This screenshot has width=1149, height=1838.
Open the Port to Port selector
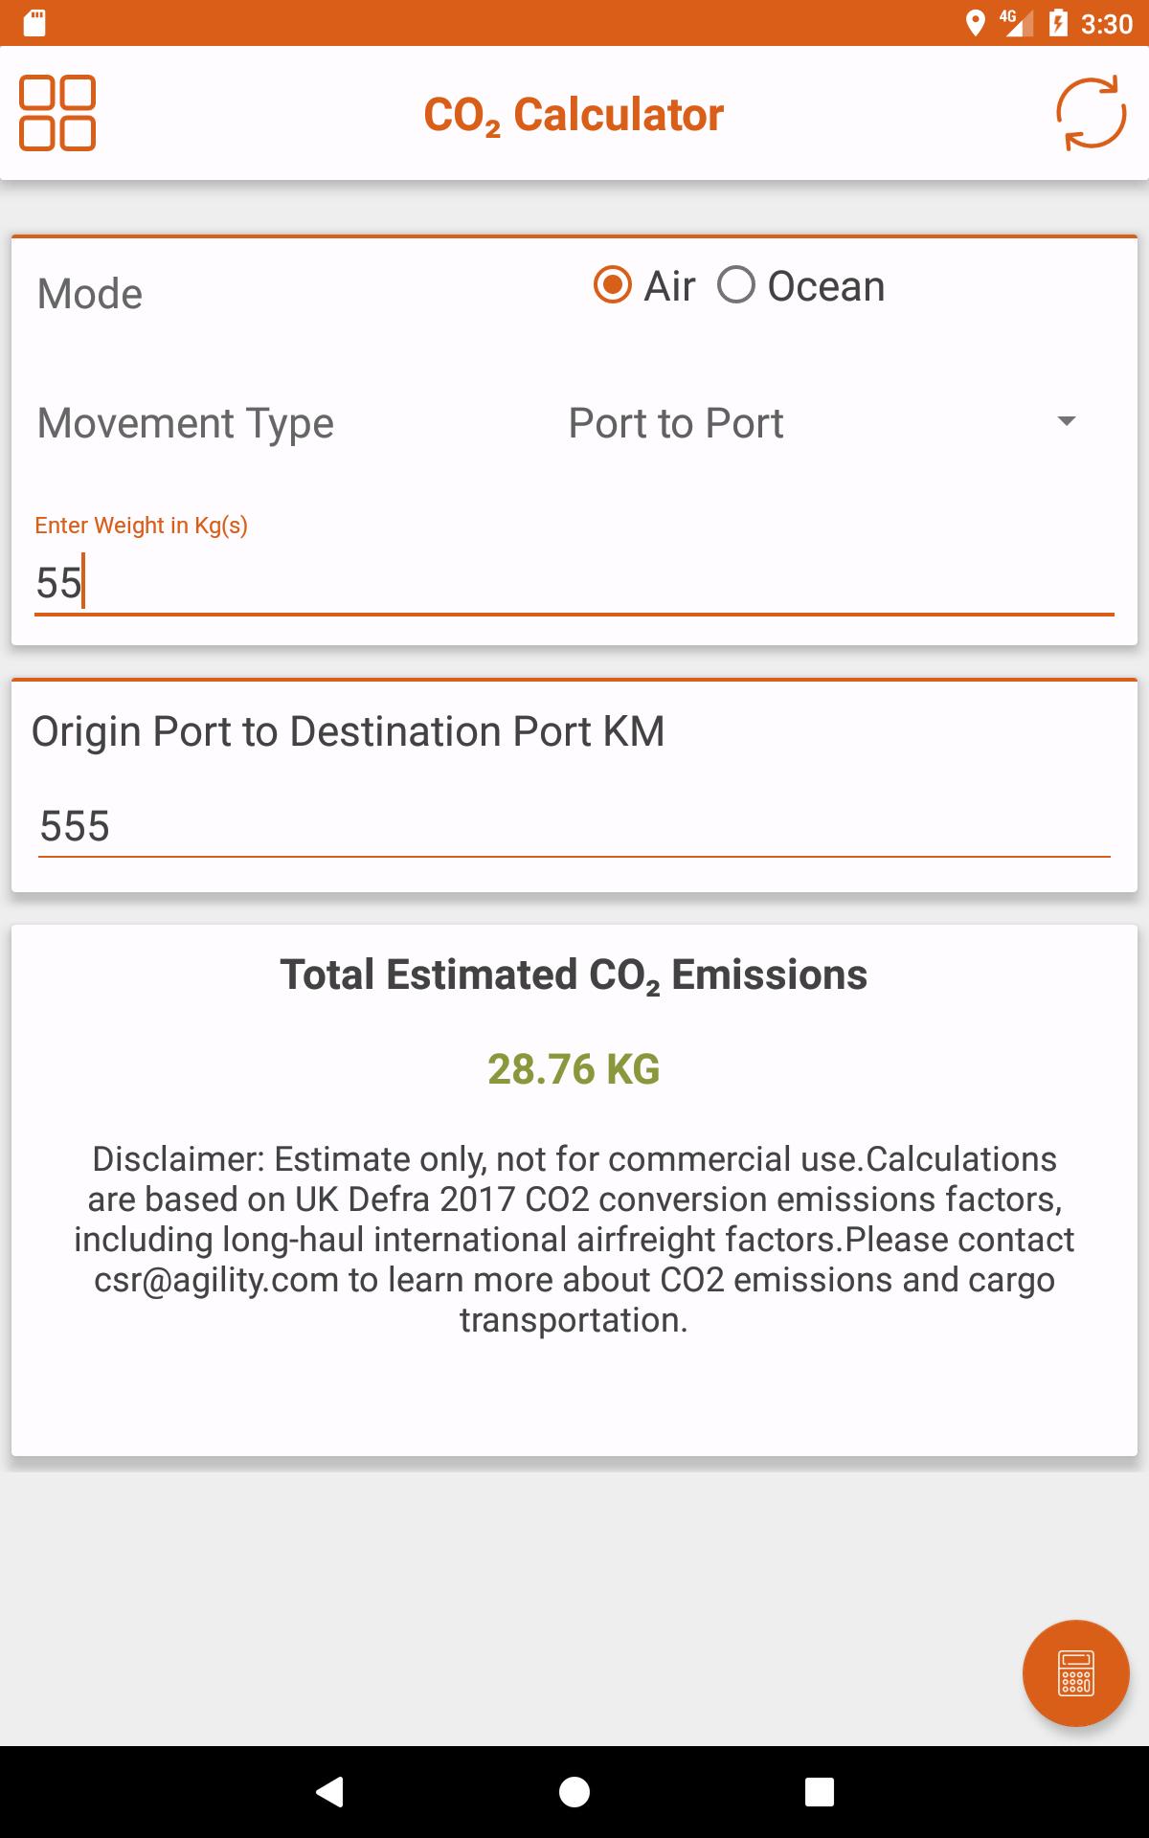tap(825, 423)
